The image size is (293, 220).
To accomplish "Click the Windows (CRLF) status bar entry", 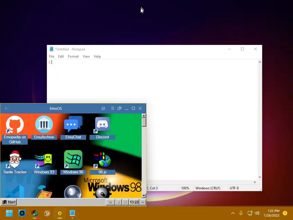I will point(208,188).
